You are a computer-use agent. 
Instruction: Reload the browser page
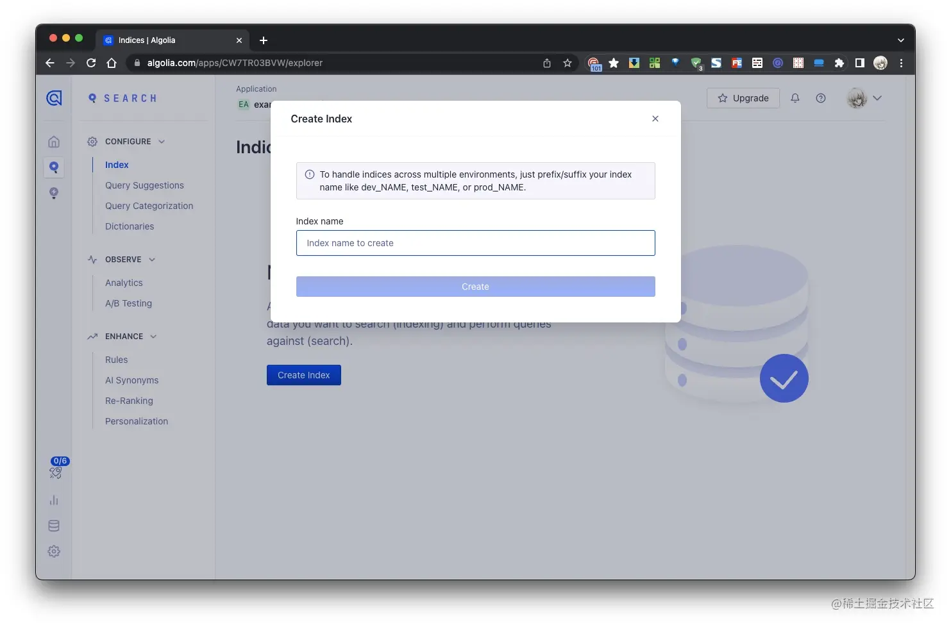[x=91, y=63]
